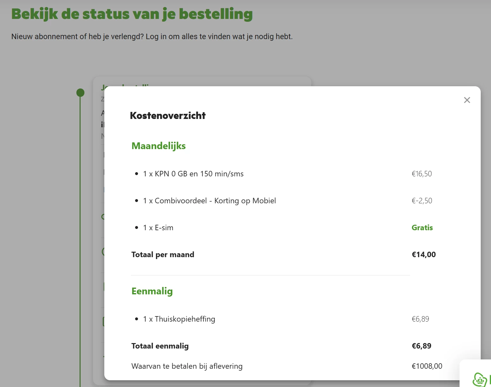The image size is (491, 387).
Task: Click the Waarvan te betalen bij aflevering text
Action: 187,366
